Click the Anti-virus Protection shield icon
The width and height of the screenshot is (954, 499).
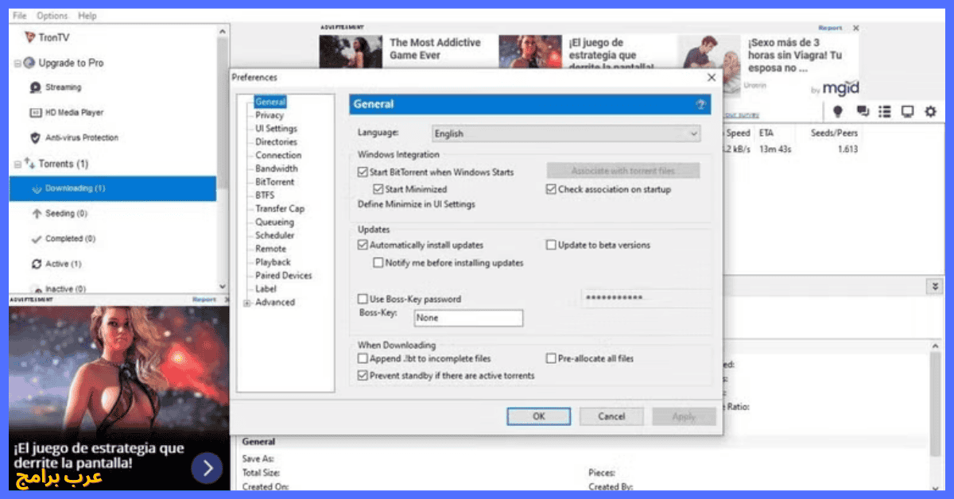(x=35, y=137)
